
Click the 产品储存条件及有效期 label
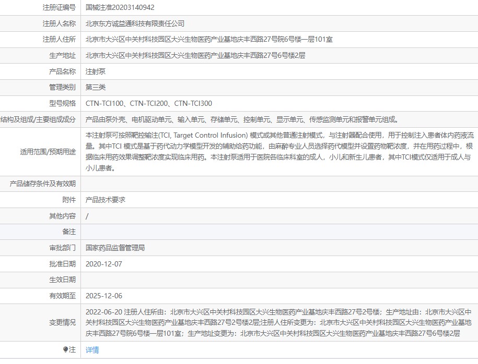pyautogui.click(x=43, y=184)
